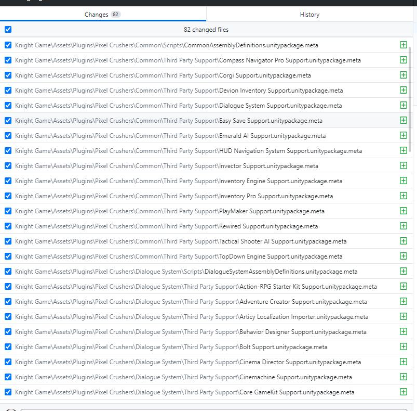Click added-file icon for Action-RPG Starter Kit row

click(403, 286)
